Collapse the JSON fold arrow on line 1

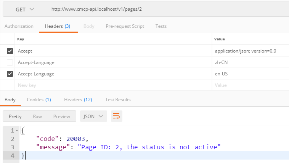(17, 131)
